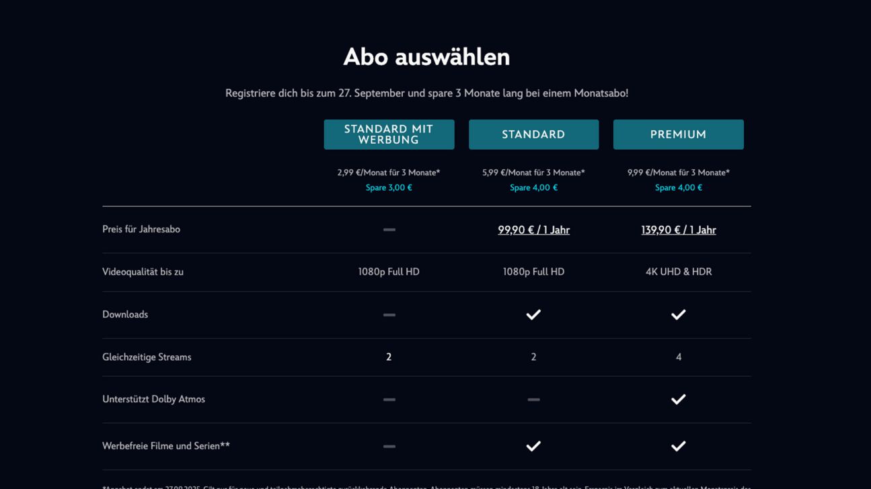Screen dimensions: 871x489
Task: Click the Jahresabo dash under Standard mit Werbung
Action: click(389, 230)
